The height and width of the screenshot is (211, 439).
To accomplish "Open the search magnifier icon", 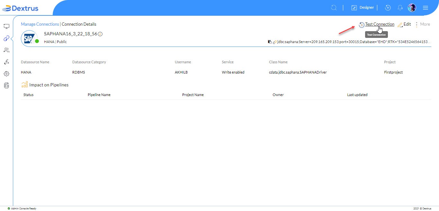I will click(x=334, y=8).
